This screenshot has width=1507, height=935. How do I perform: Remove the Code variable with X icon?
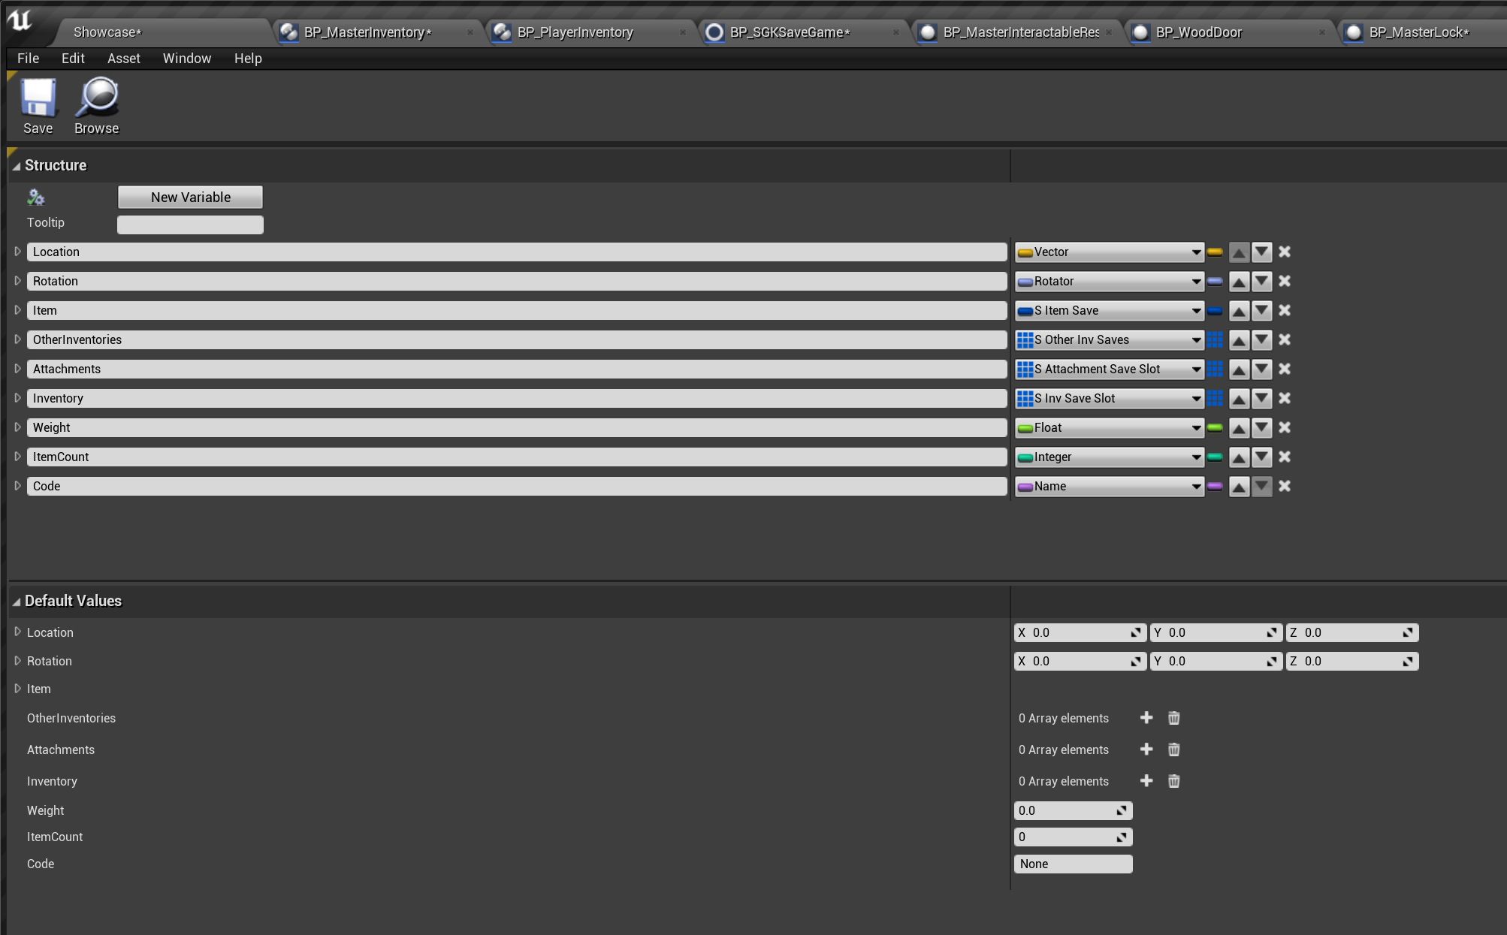1285,487
